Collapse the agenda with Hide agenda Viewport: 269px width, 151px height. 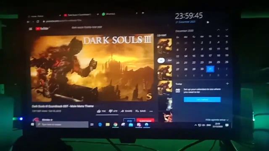[217, 120]
